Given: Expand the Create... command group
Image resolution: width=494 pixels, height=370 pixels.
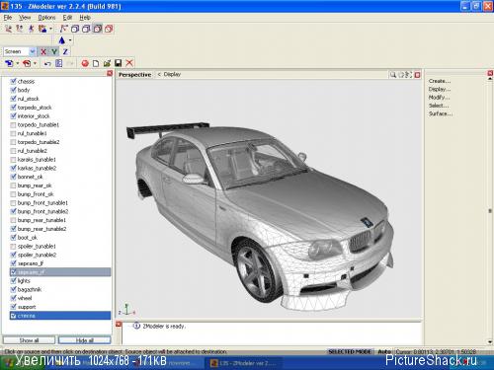Looking at the screenshot, I should point(440,81).
